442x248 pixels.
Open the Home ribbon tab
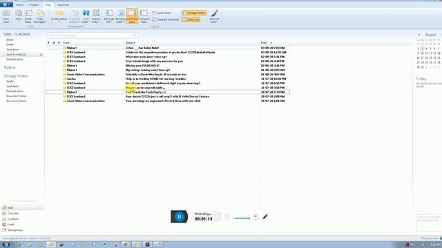[x=20, y=5]
